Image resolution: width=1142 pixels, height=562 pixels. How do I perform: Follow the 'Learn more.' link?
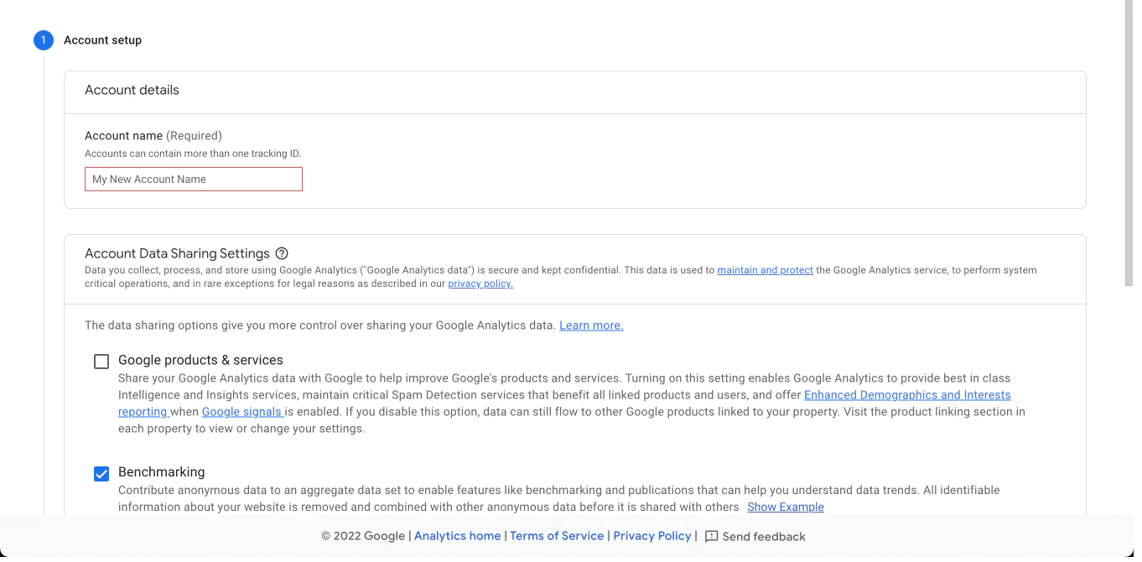click(x=591, y=325)
